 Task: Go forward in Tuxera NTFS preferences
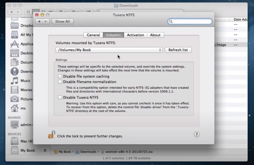46,21
